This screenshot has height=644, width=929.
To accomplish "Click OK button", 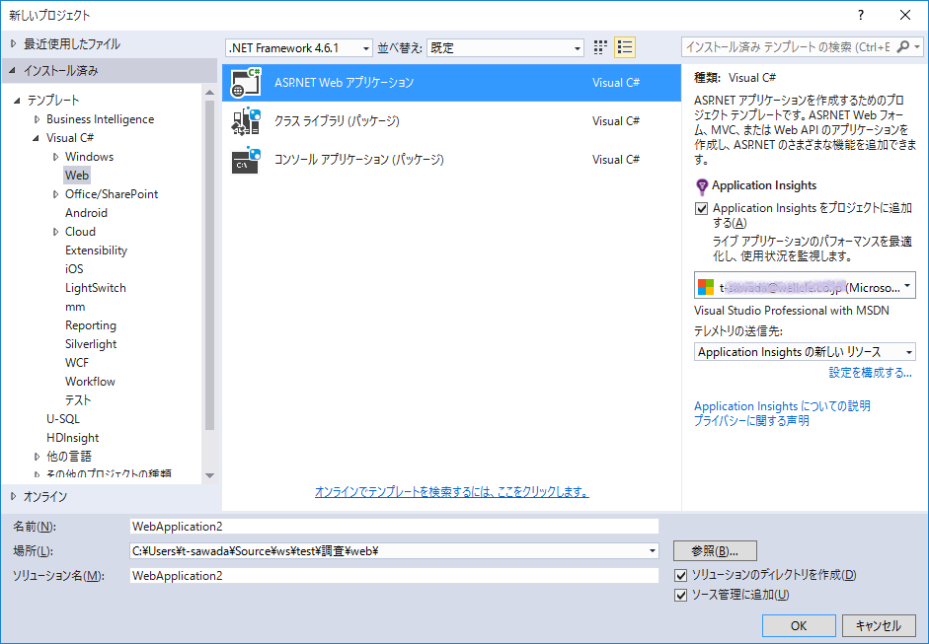I will pyautogui.click(x=799, y=625).
